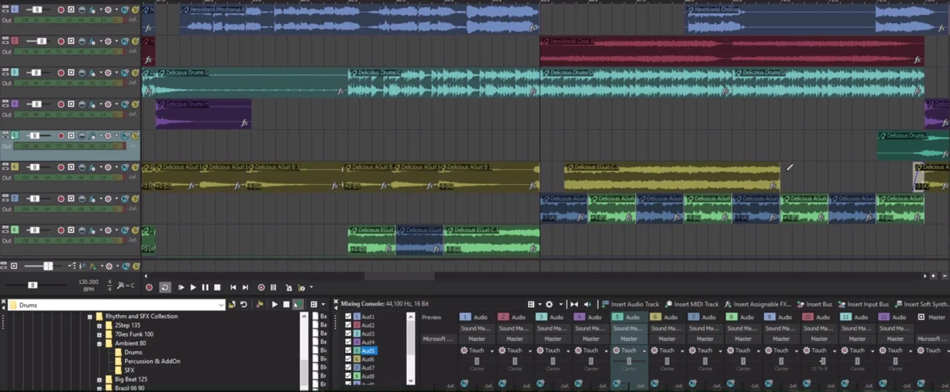Select the Percussion & AddOn folder
This screenshot has width=950, height=392.
[152, 361]
